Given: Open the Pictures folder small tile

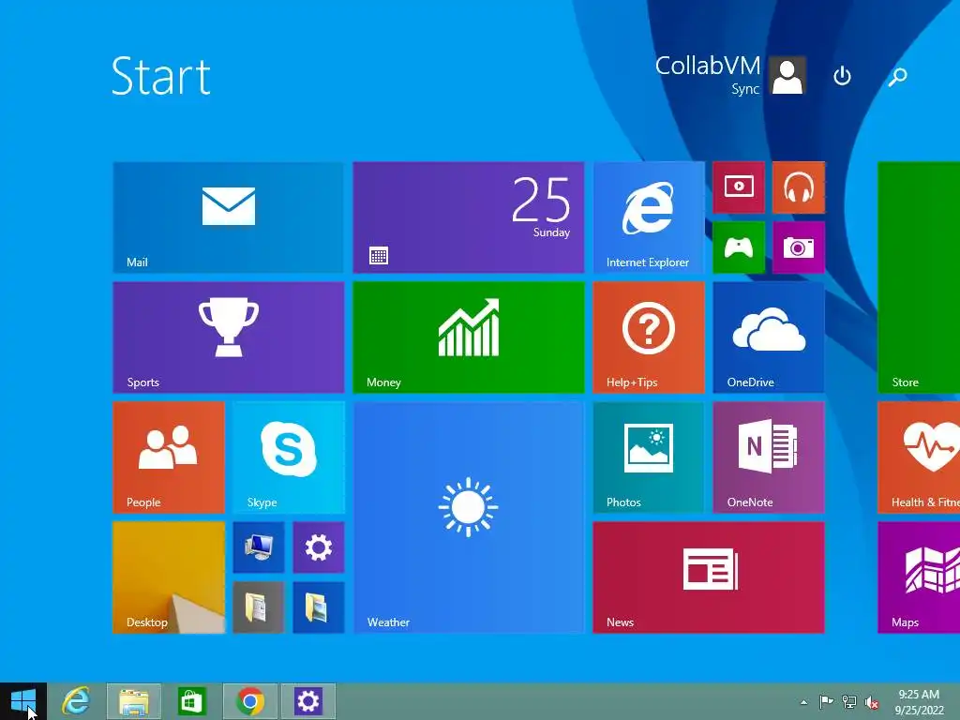Looking at the screenshot, I should (x=319, y=607).
